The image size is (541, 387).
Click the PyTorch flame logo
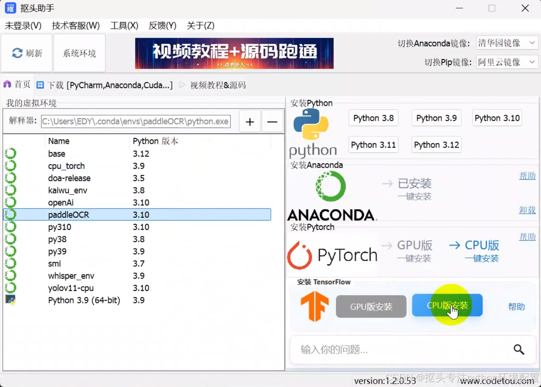click(x=299, y=255)
